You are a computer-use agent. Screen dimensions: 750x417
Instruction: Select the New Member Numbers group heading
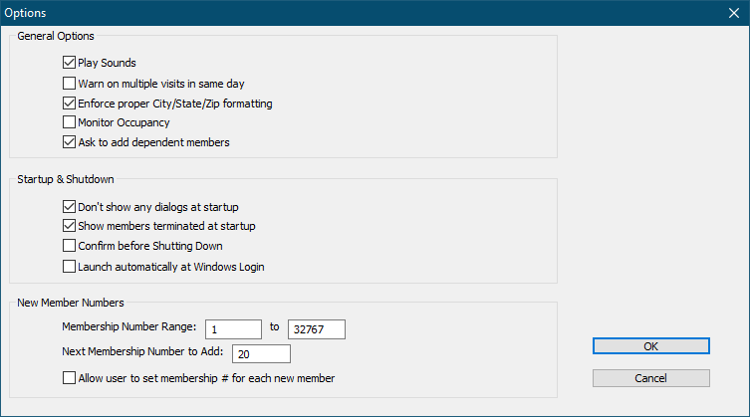coord(70,302)
